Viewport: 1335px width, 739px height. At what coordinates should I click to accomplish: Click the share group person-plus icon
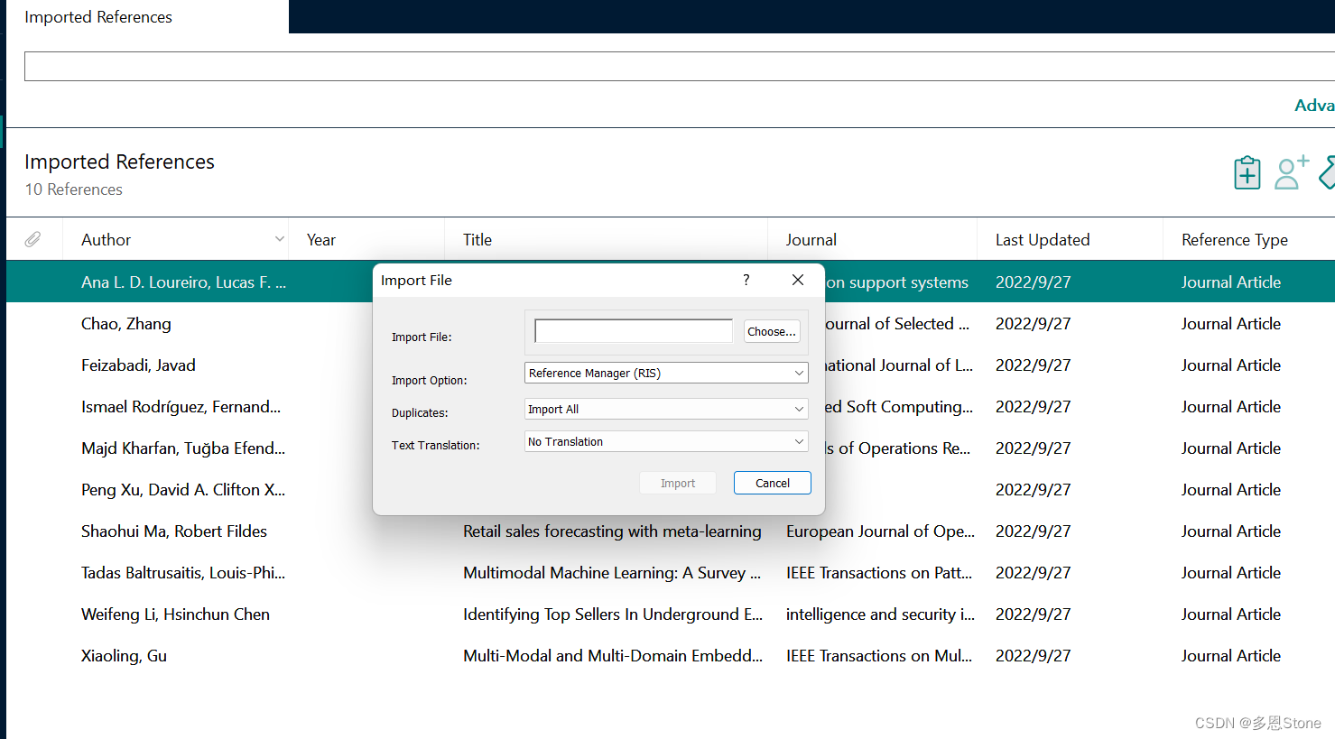pos(1292,172)
